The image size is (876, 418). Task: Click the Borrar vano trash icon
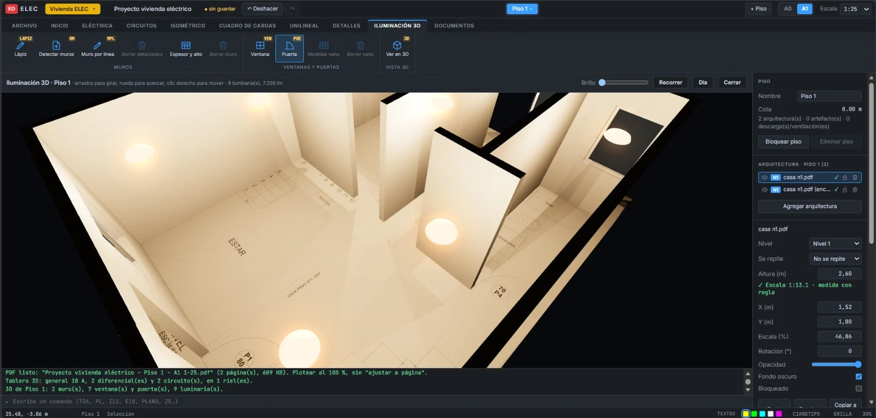click(x=360, y=45)
